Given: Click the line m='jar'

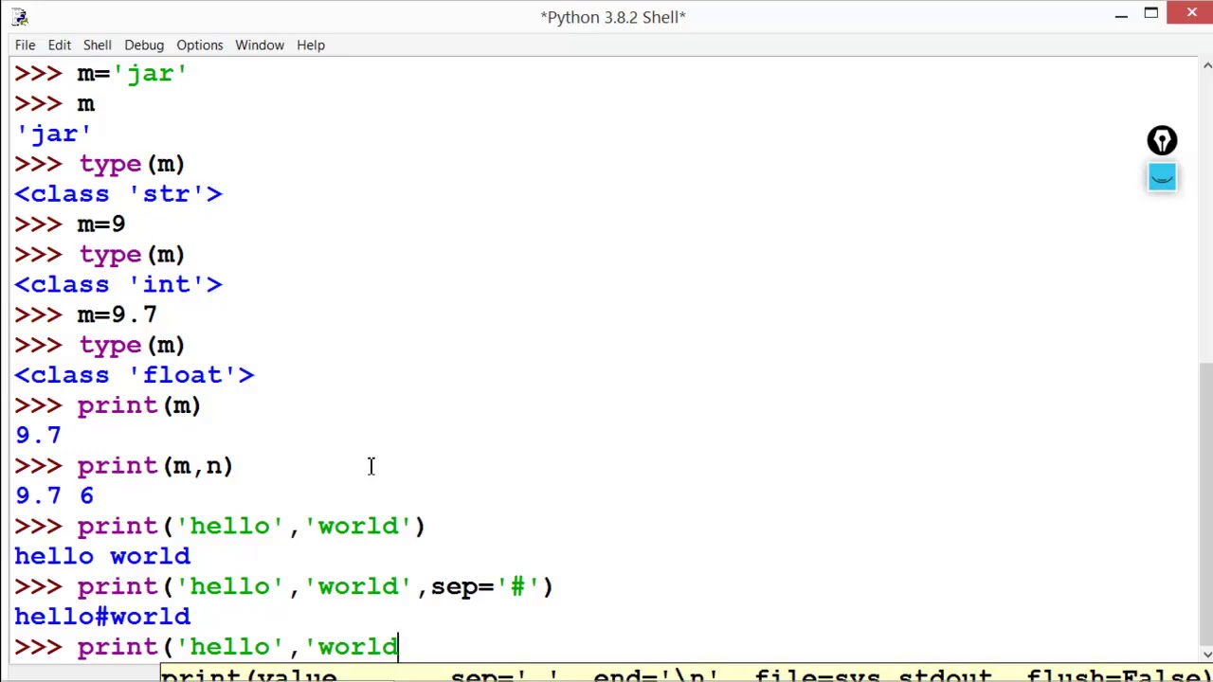Looking at the screenshot, I should [100, 73].
